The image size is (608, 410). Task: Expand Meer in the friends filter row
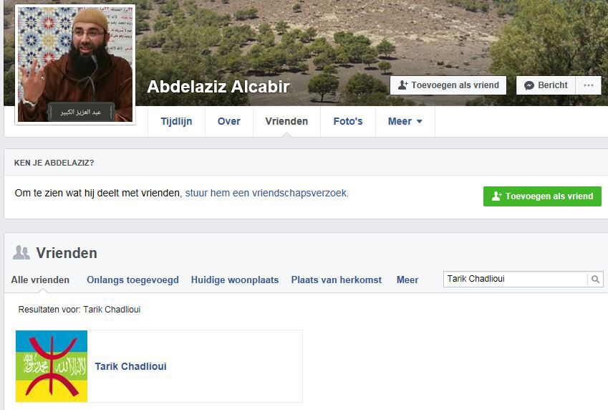pyautogui.click(x=407, y=280)
